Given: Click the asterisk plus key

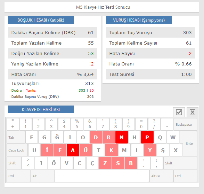Looking at the screenshot, I should 13,124.
